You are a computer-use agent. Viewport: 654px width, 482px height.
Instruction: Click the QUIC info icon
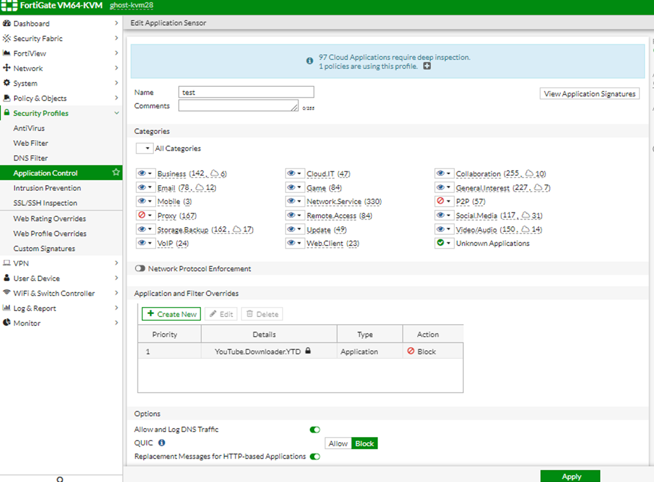(x=162, y=443)
